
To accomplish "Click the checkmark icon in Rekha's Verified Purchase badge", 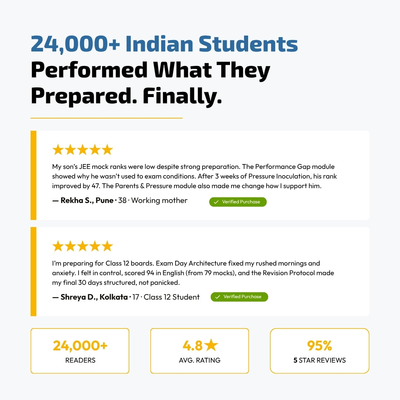I will [216, 202].
